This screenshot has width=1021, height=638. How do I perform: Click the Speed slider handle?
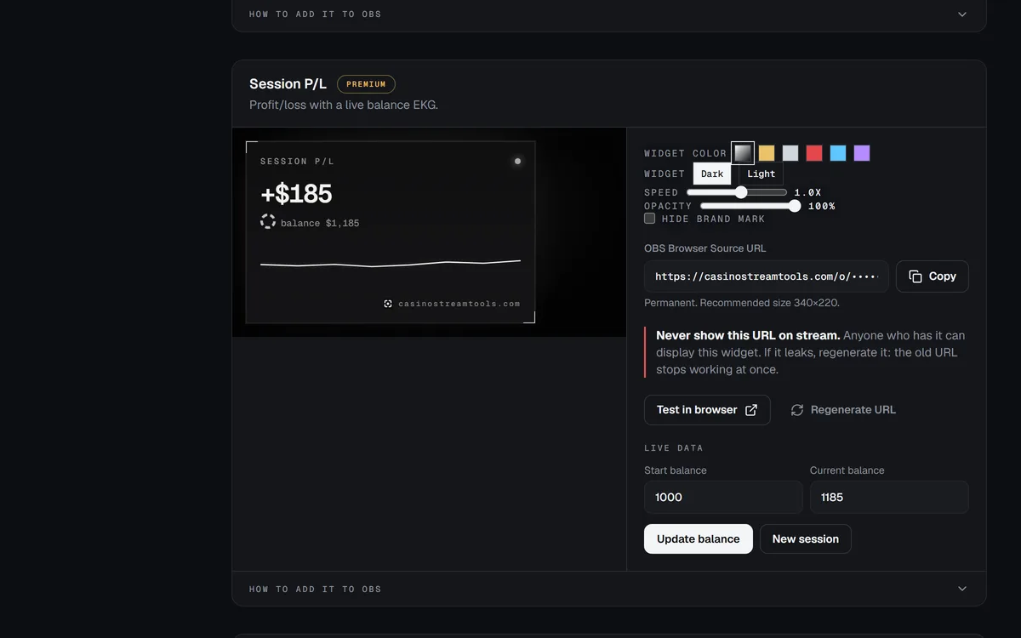(741, 193)
